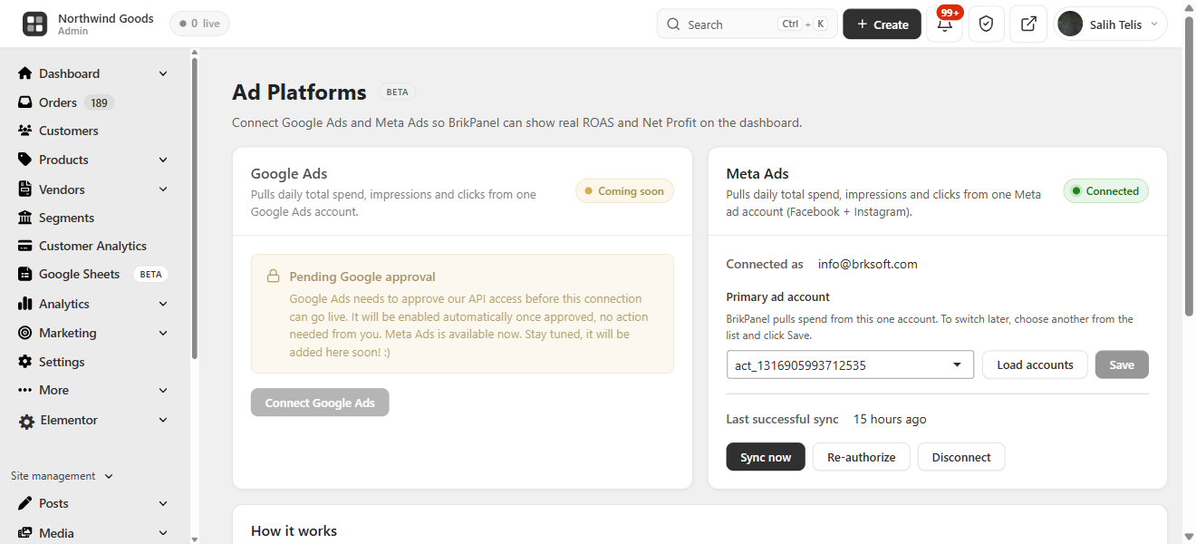Click the Load accounts button

(1035, 364)
